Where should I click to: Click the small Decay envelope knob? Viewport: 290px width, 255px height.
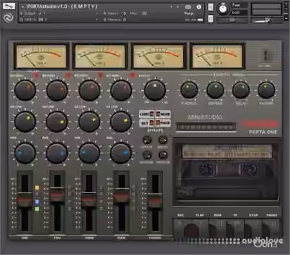(x=162, y=140)
